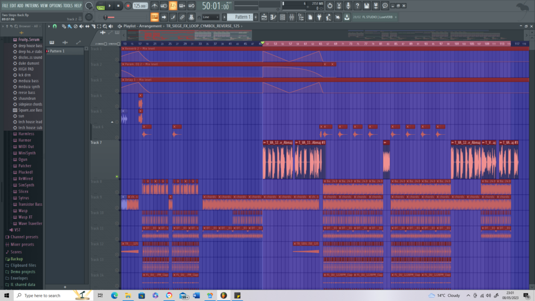535x301 pixels.
Task: Toggle the overdub blend recording icon
Action: 182,6
